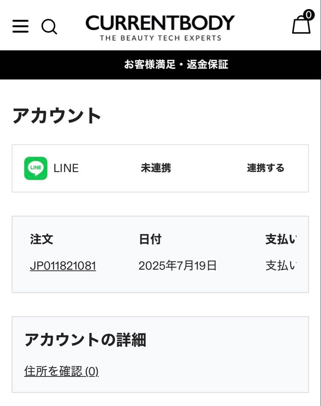The image size is (321, 406).
Task: Click the 注文 column header
Action: [41, 239]
